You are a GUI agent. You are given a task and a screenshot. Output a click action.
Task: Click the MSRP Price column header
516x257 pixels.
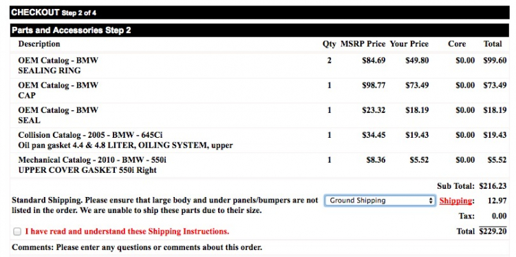pos(363,44)
